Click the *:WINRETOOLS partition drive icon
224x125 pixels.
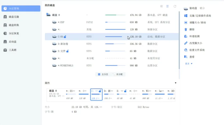coord(54,65)
